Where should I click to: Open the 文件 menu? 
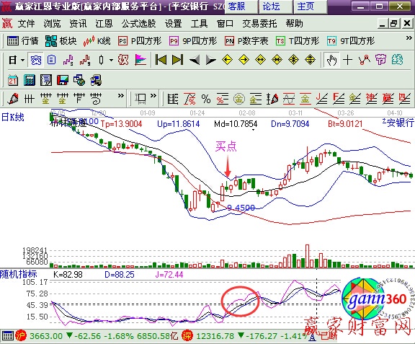click(26, 24)
